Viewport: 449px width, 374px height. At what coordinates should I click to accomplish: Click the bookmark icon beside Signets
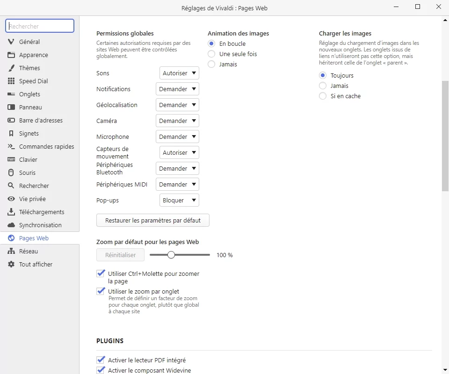(x=11, y=133)
